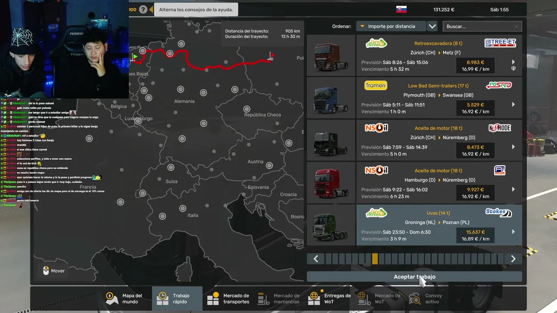
Task: Click the '5.529 €' job payout
Action: 475,105
